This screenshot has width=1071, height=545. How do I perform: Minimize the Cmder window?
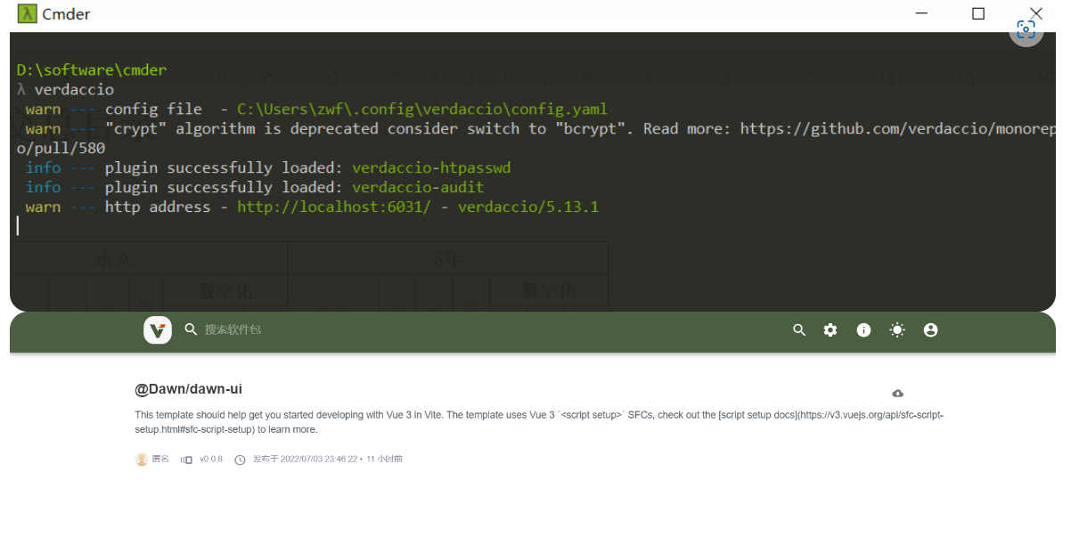921,13
